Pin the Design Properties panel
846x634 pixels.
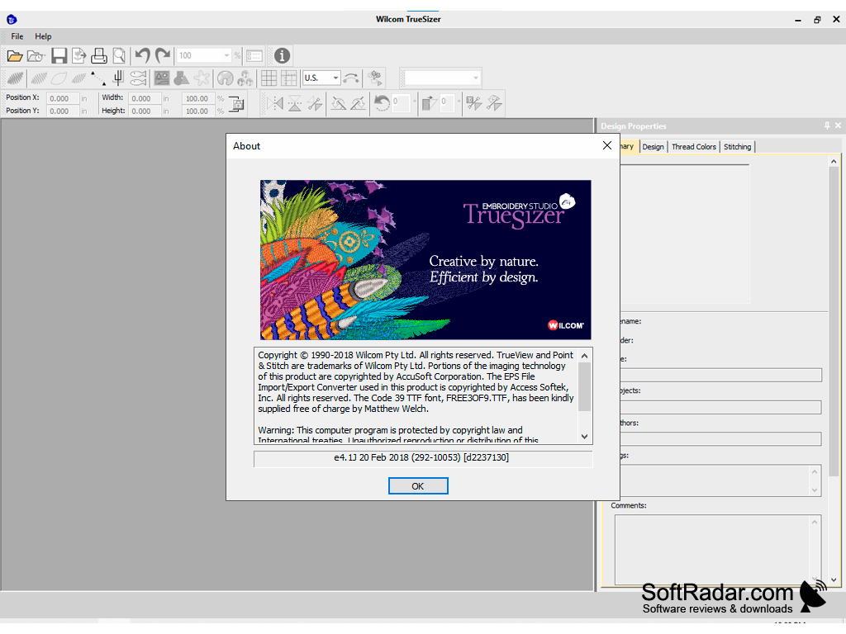coord(826,125)
